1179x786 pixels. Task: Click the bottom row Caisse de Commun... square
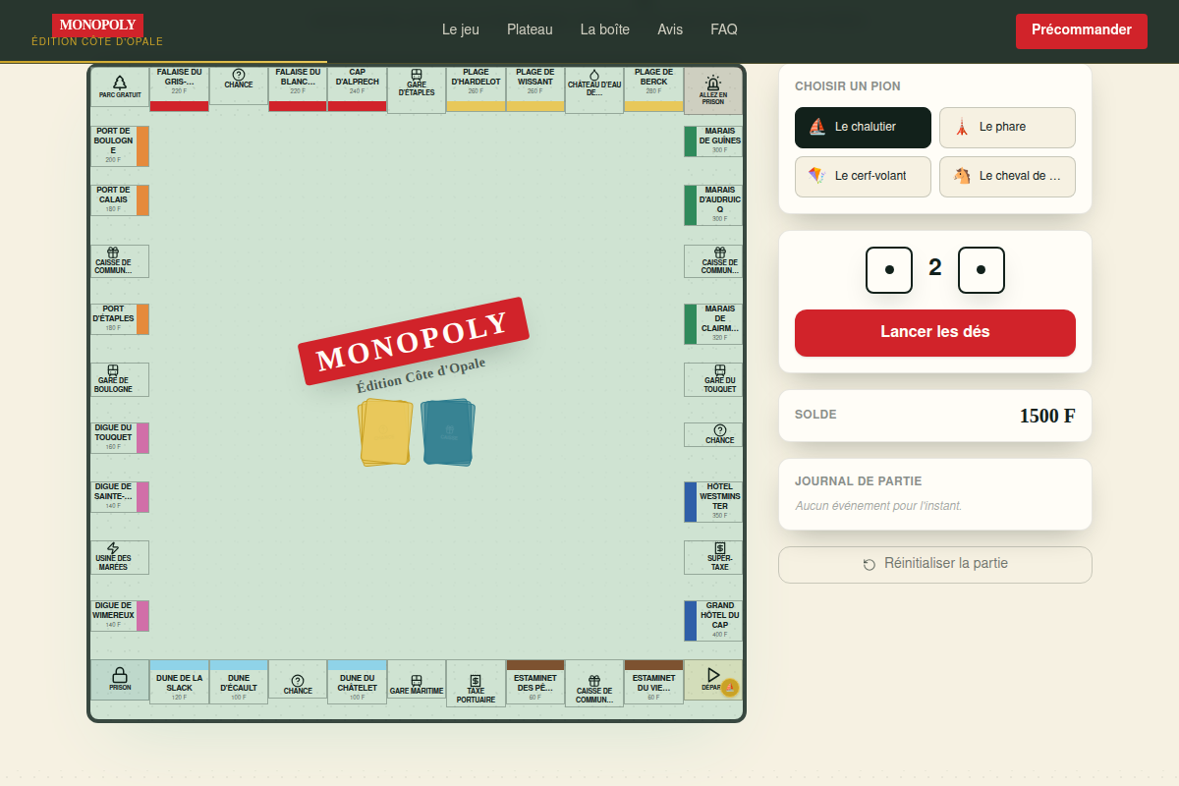tap(594, 683)
